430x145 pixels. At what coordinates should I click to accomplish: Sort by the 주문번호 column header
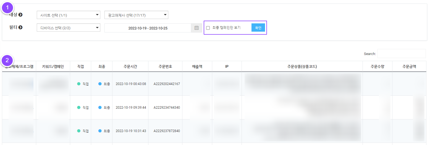pyautogui.click(x=165, y=67)
